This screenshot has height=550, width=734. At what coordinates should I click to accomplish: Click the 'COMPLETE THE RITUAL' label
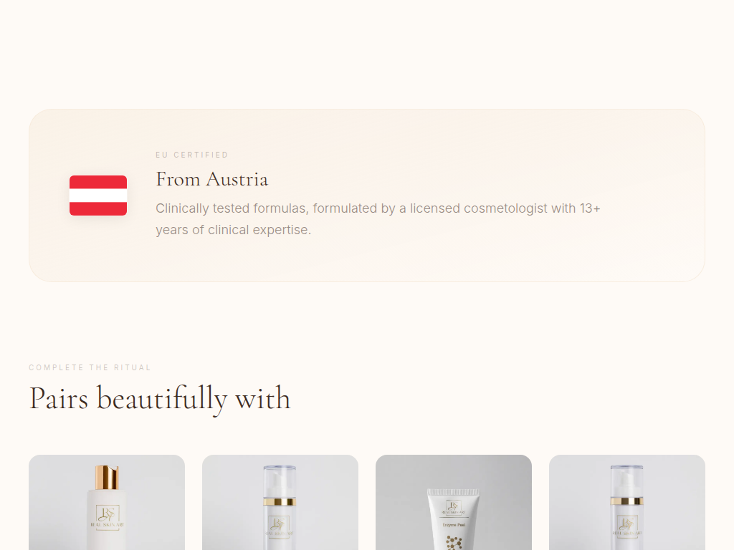pyautogui.click(x=90, y=367)
